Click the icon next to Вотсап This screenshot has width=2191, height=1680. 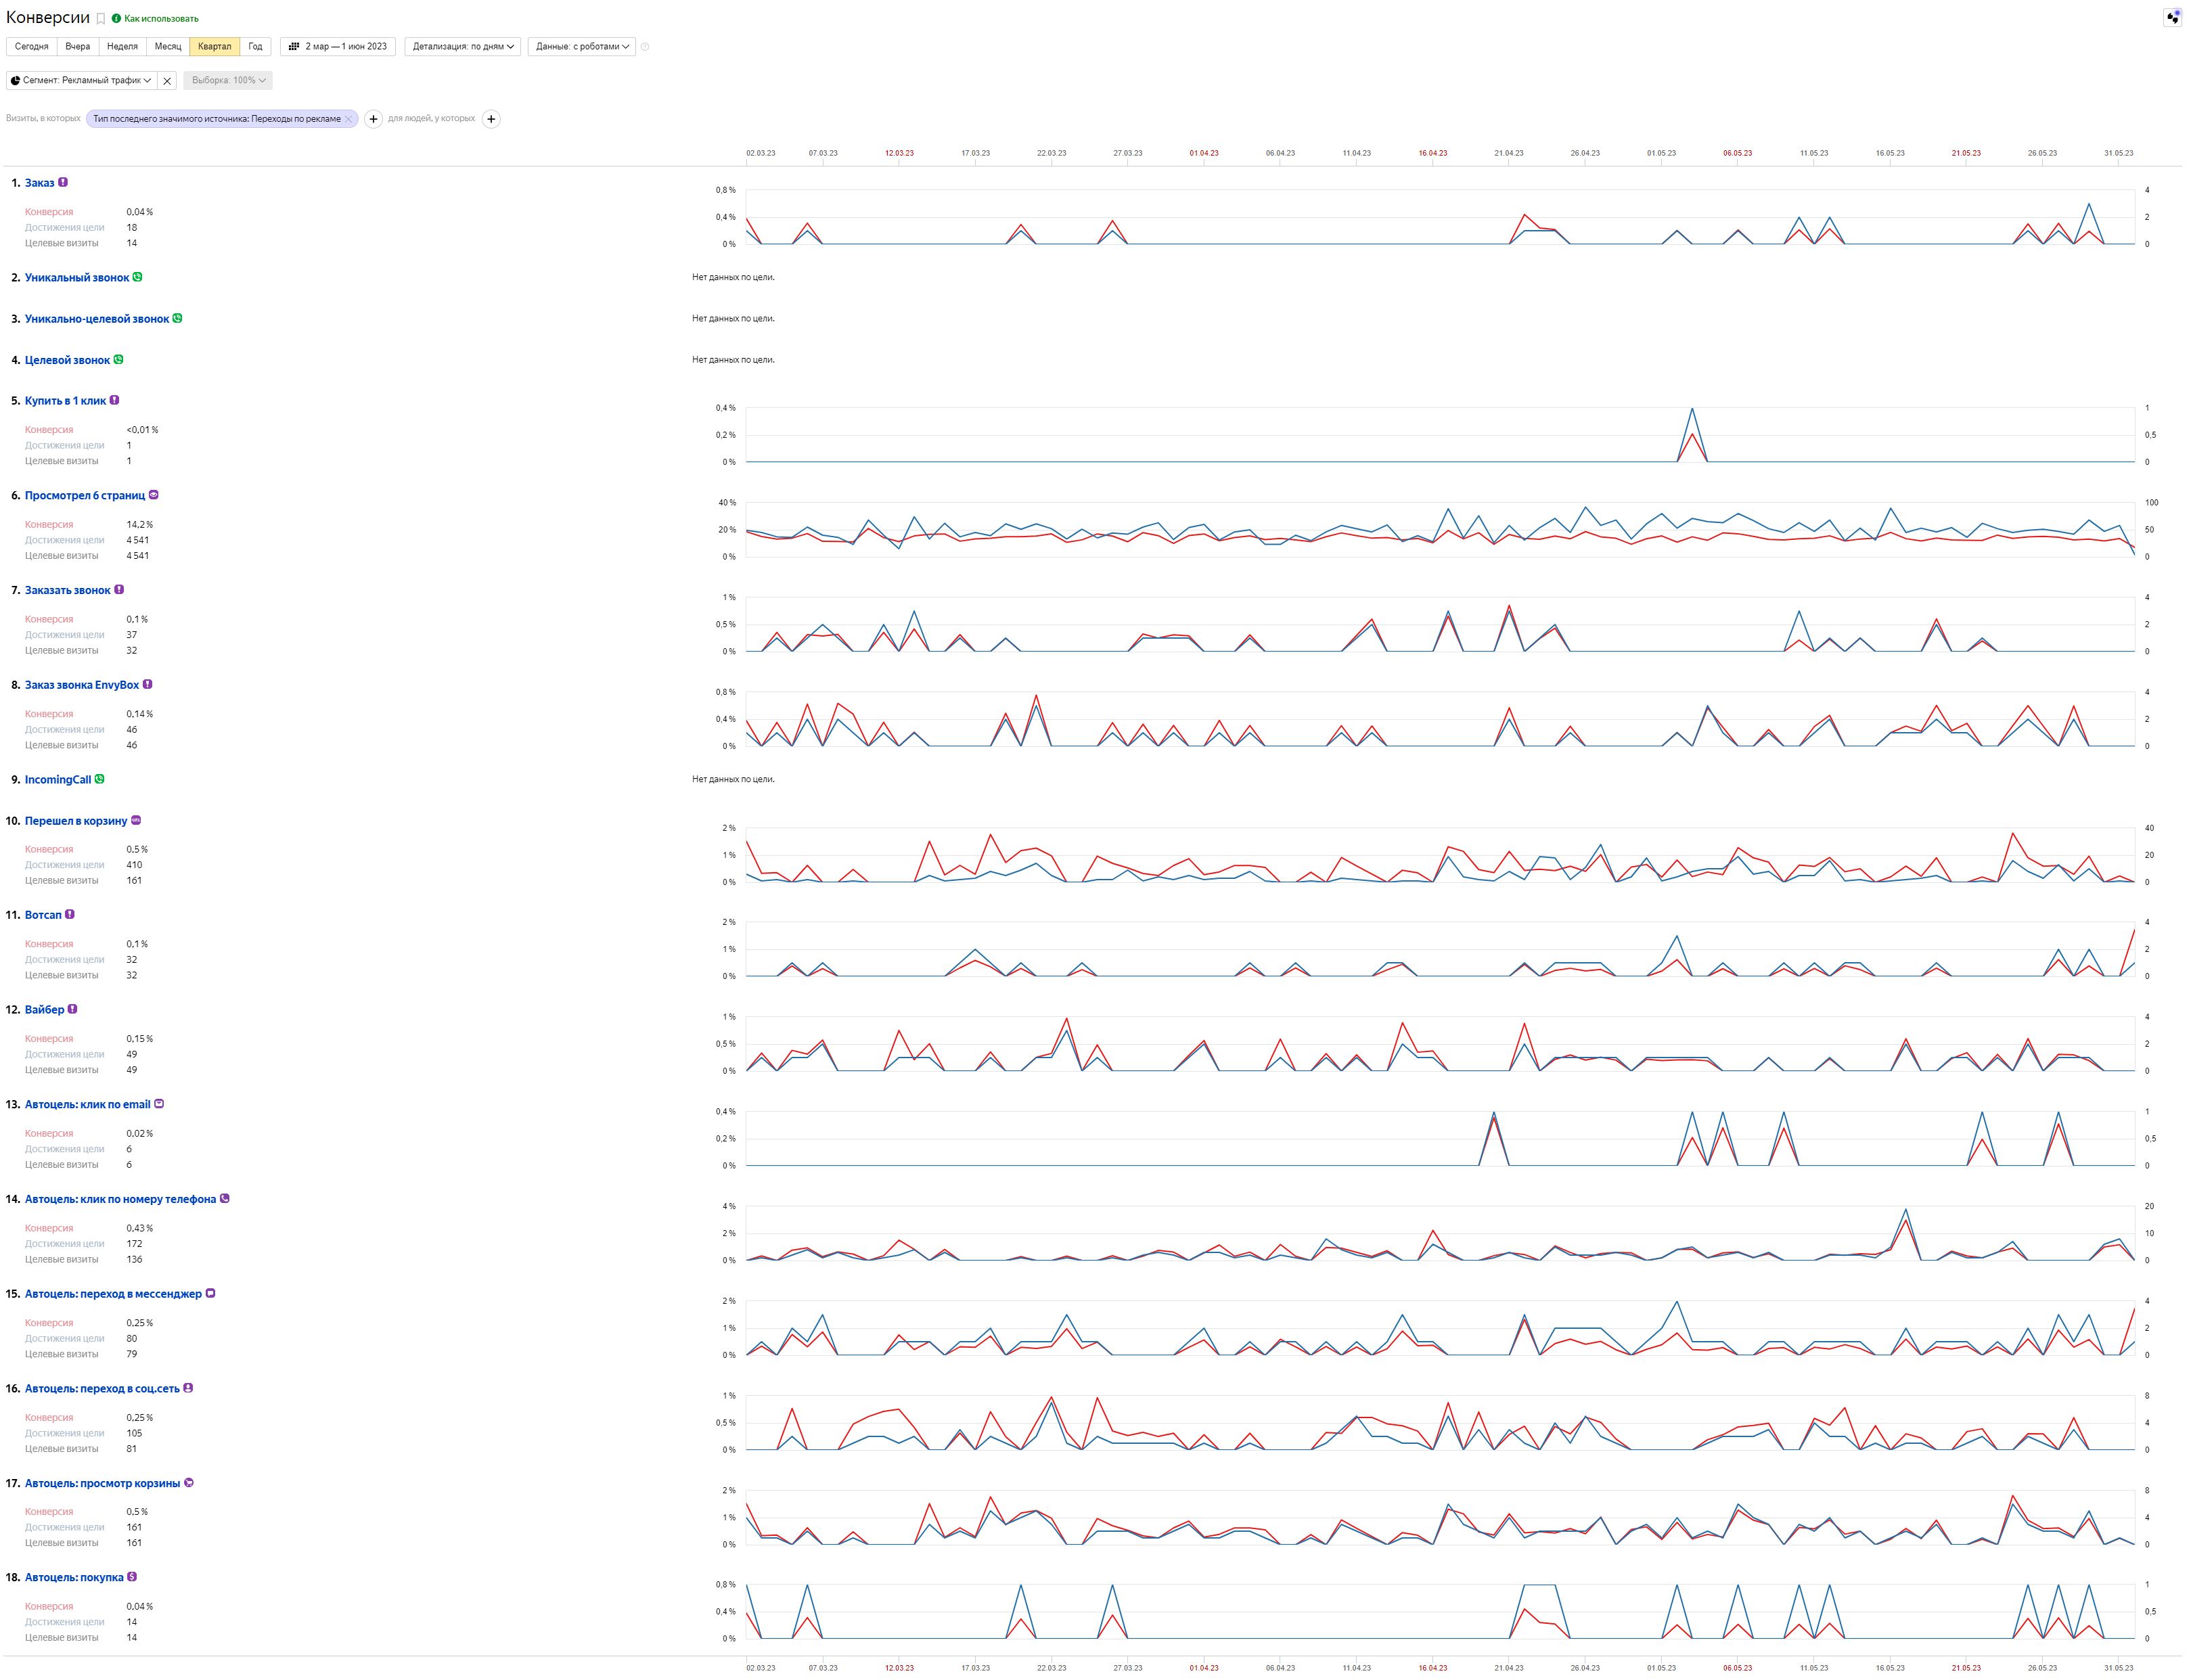[x=70, y=914]
